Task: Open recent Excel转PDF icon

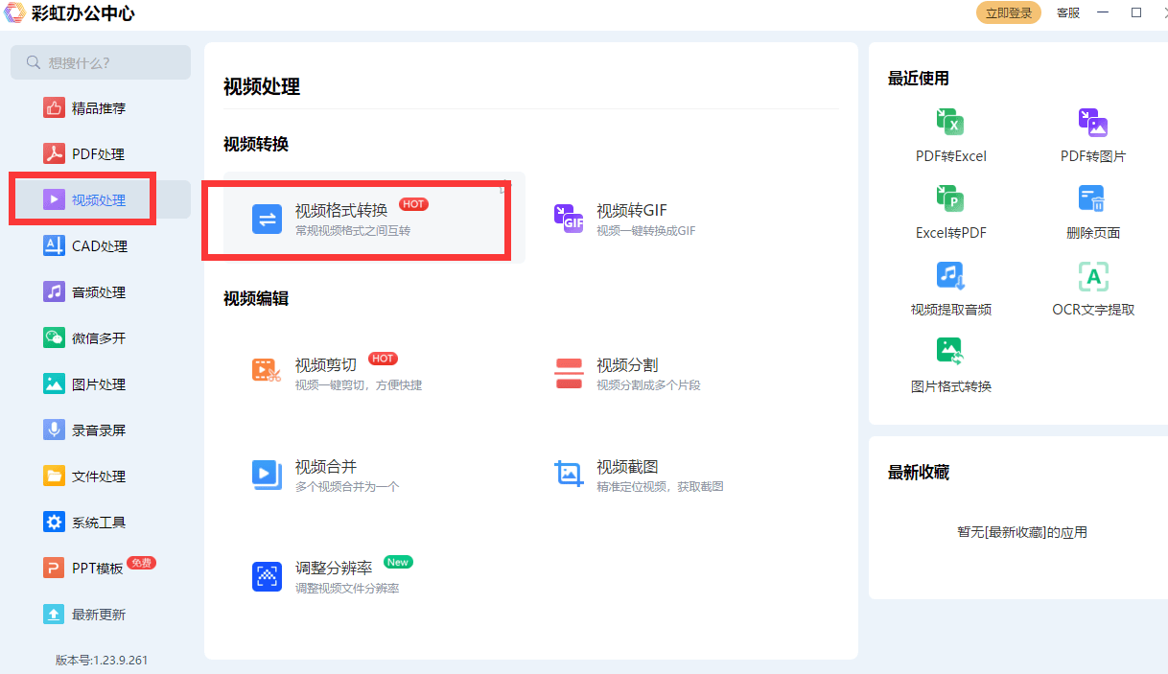Action: point(950,198)
